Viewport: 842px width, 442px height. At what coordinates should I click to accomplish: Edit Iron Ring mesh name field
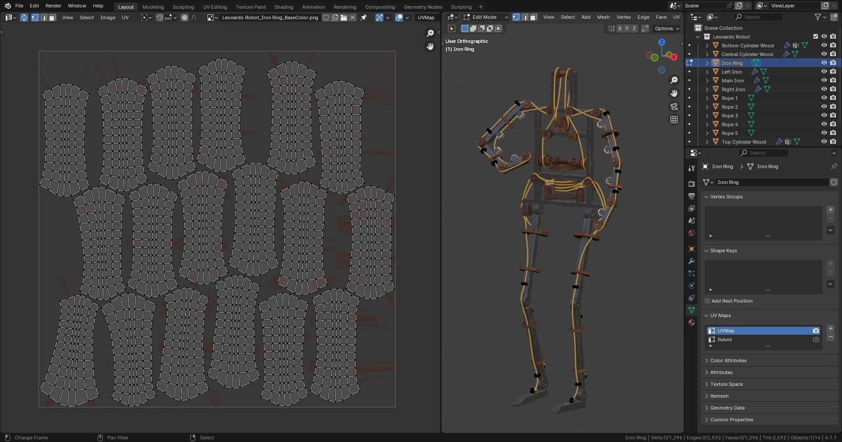click(x=771, y=182)
